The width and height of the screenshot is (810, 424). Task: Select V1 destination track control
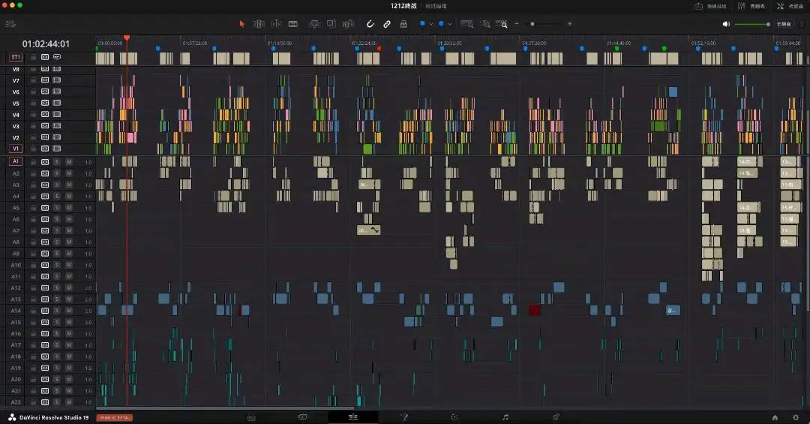(16, 149)
